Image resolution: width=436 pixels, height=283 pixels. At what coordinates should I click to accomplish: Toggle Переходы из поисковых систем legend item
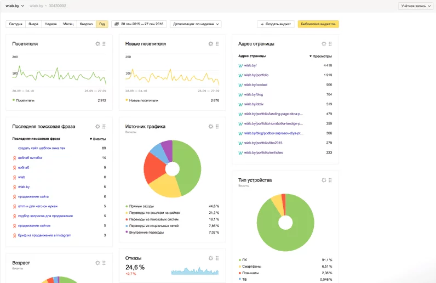152,219
